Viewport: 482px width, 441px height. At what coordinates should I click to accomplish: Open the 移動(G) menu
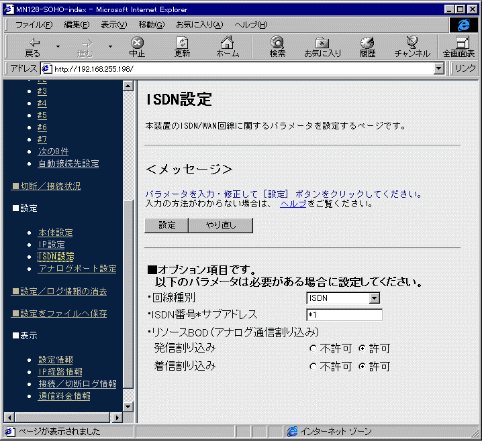point(152,25)
